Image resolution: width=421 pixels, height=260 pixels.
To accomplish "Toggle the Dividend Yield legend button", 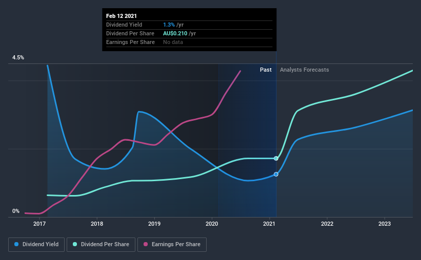I will (36, 245).
